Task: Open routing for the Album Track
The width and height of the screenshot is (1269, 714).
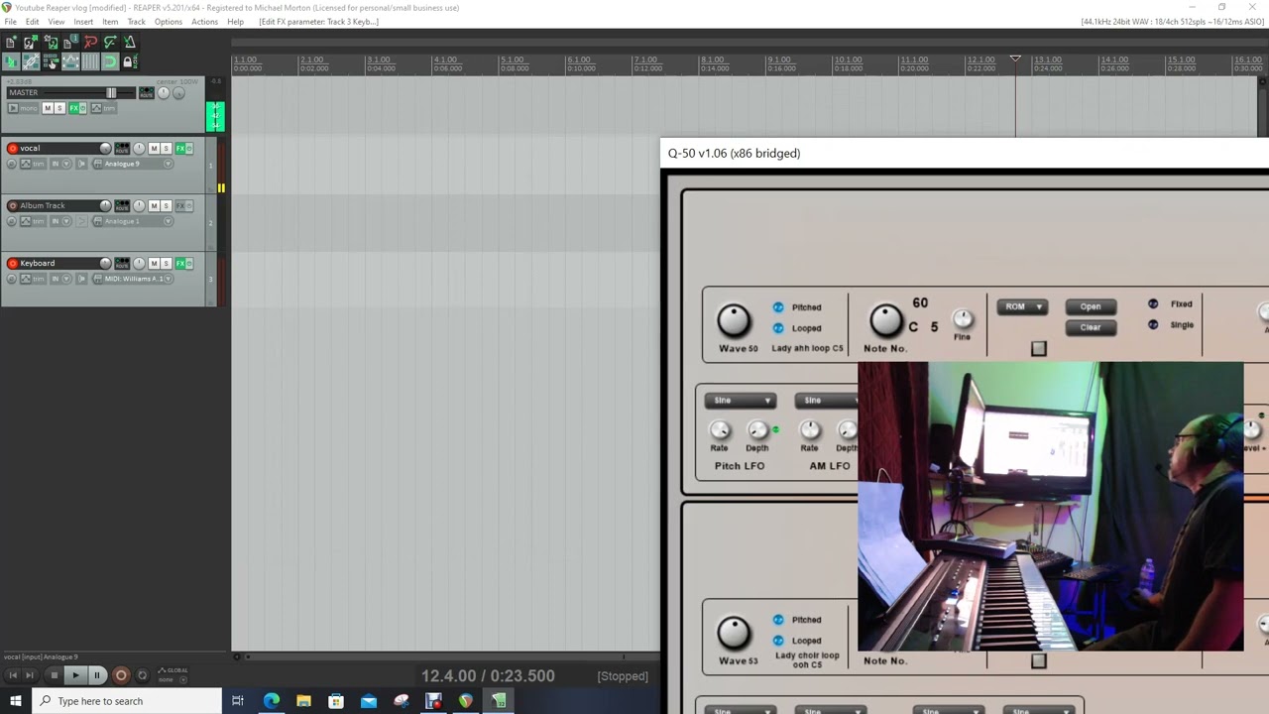Action: [x=122, y=206]
